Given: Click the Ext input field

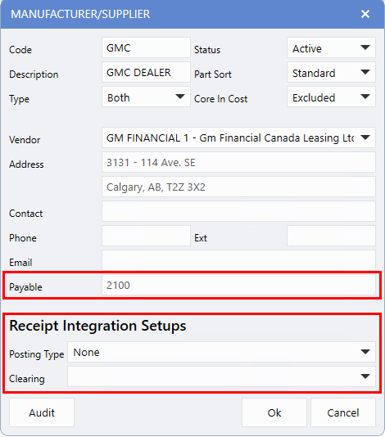Looking at the screenshot, I should 331,236.
